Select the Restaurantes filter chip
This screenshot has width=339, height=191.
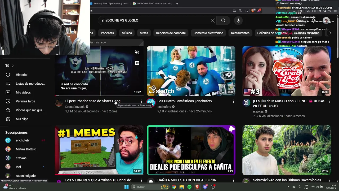pyautogui.click(x=240, y=33)
